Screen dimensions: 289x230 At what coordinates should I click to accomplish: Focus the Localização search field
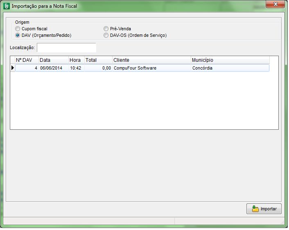coord(66,48)
